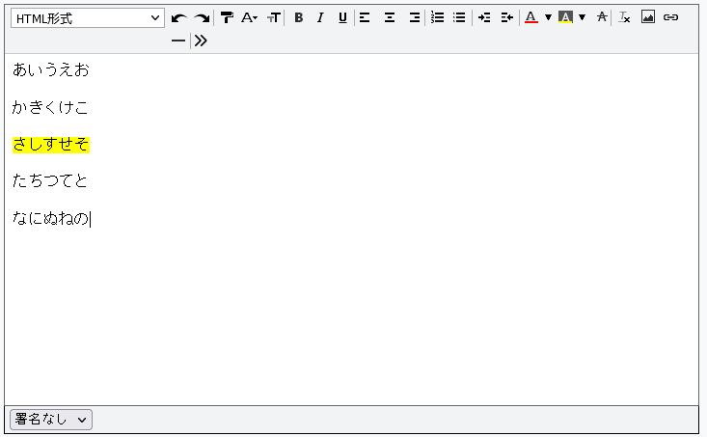Align text to the left

coord(365,17)
